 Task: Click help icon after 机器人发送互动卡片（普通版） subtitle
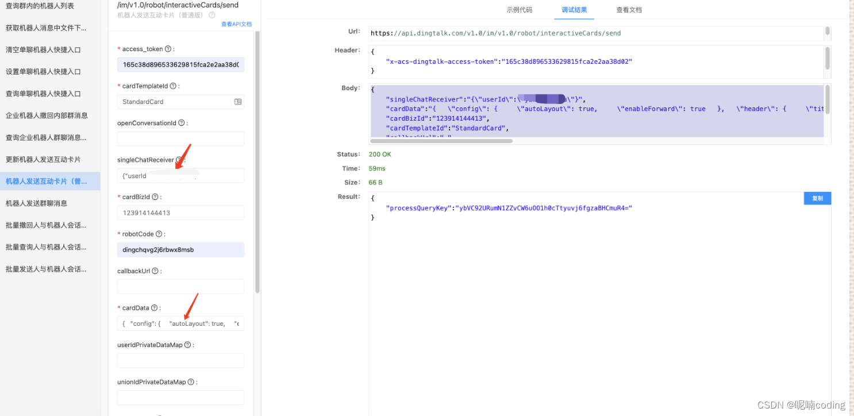pyautogui.click(x=212, y=16)
